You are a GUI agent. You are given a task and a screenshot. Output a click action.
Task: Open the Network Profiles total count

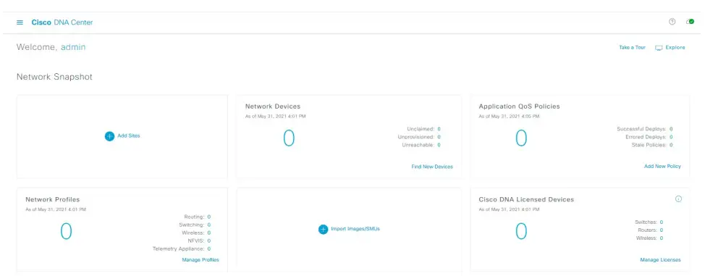[x=66, y=231]
